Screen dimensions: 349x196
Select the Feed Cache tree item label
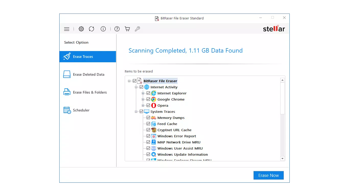tap(167, 124)
